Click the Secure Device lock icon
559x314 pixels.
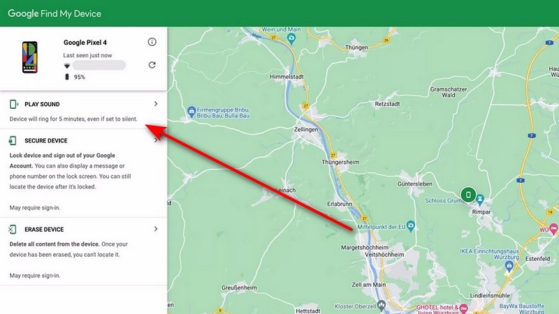click(13, 141)
